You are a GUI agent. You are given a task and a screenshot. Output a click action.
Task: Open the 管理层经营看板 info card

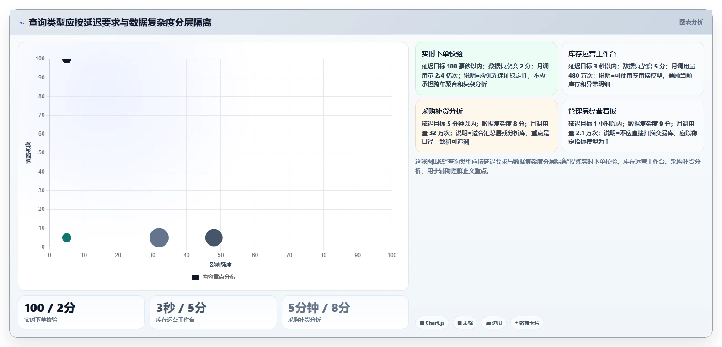[x=633, y=126]
